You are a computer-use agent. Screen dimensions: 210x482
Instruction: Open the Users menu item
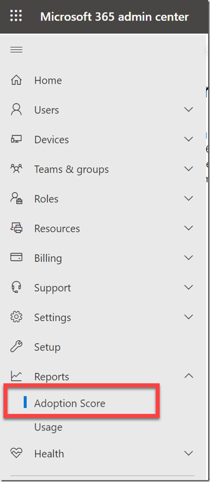coord(46,110)
